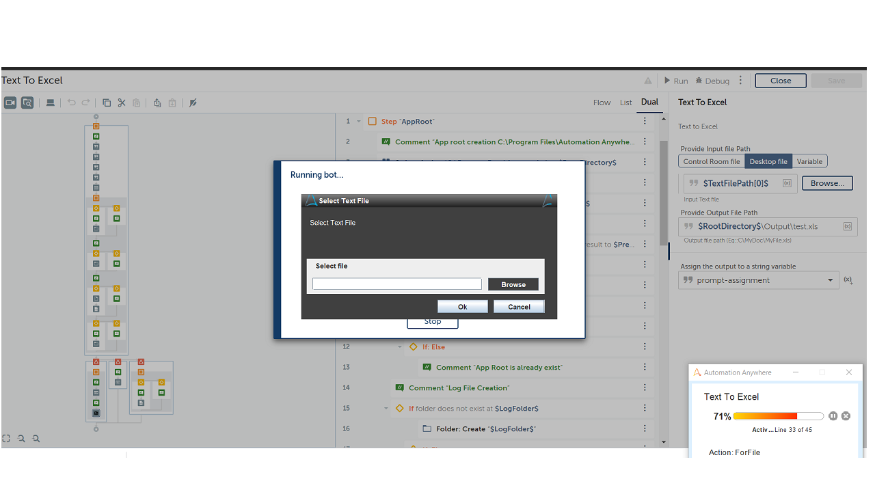875x492 pixels.
Task: Select Control Room file option
Action: click(712, 161)
